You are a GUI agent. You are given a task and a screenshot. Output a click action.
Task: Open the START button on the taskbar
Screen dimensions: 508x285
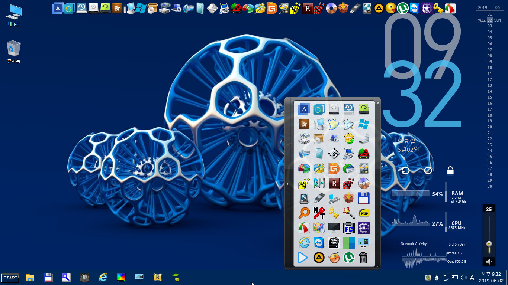pyautogui.click(x=10, y=278)
